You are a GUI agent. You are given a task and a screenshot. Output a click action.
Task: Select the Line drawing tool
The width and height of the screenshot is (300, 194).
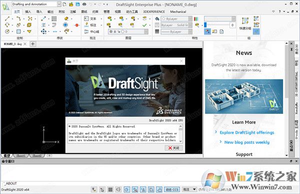tap(7, 18)
